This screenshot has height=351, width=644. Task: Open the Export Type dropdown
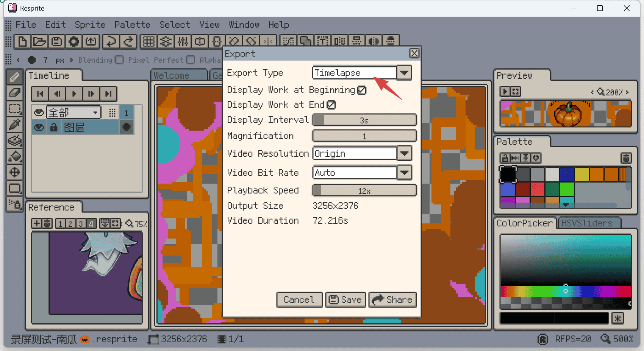404,72
